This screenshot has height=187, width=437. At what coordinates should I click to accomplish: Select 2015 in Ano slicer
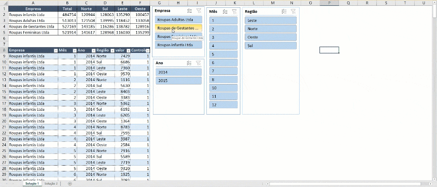click(178, 81)
